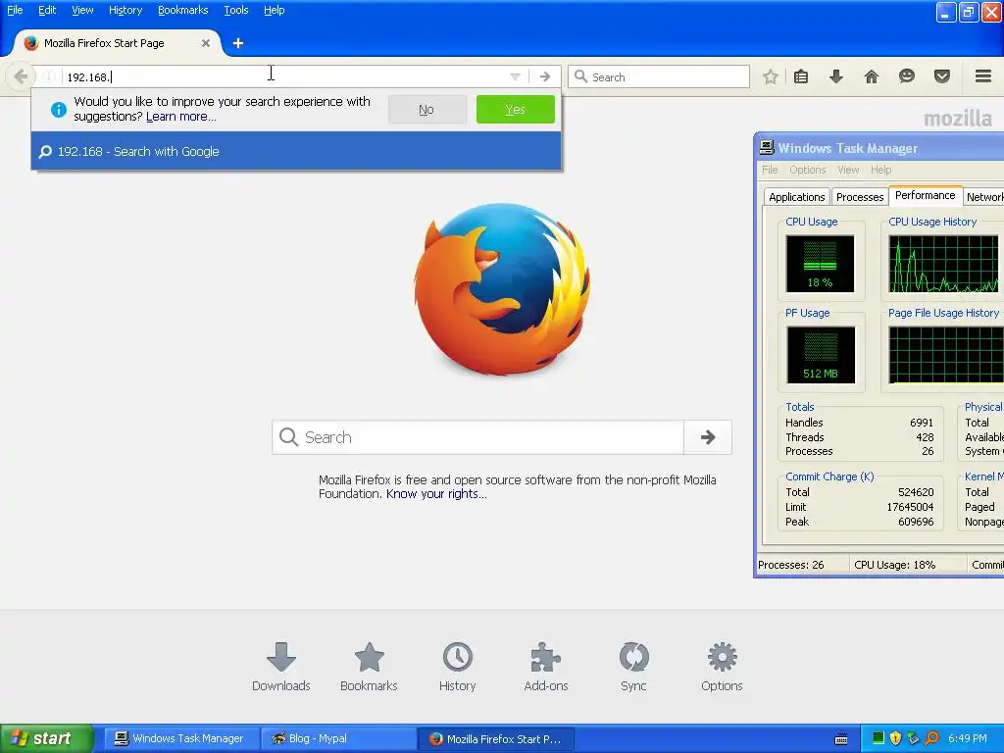Follow the Learn more link

click(x=181, y=117)
